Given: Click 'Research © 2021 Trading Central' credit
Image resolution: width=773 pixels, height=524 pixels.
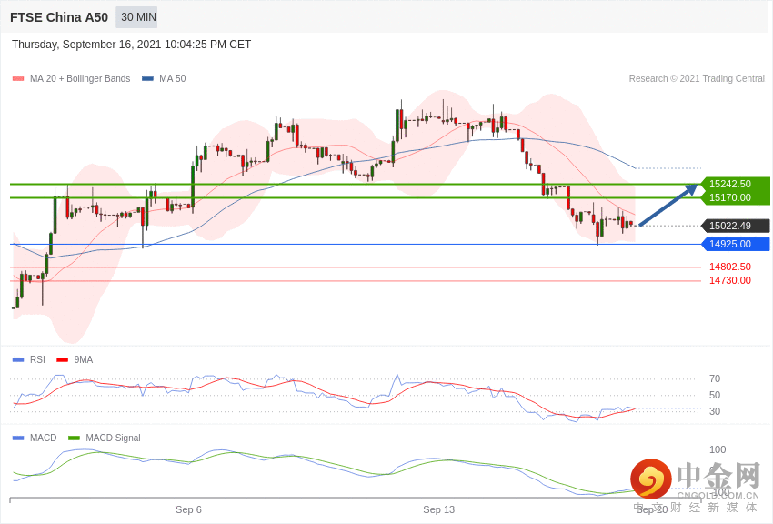Looking at the screenshot, I should point(697,78).
